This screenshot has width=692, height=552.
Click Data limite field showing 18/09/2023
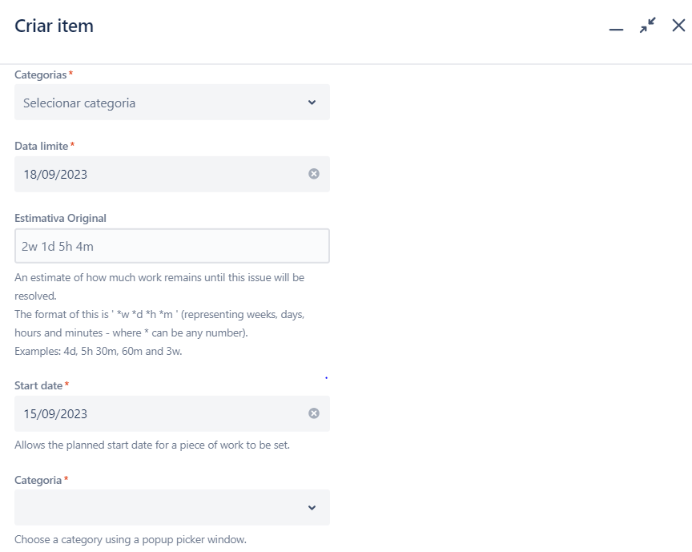(171, 174)
